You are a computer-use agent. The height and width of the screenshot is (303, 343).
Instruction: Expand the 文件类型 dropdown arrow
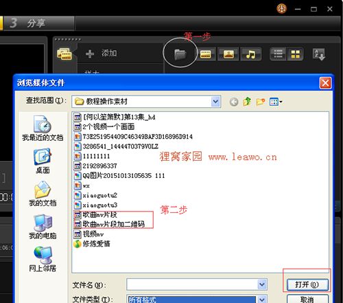(x=262, y=300)
